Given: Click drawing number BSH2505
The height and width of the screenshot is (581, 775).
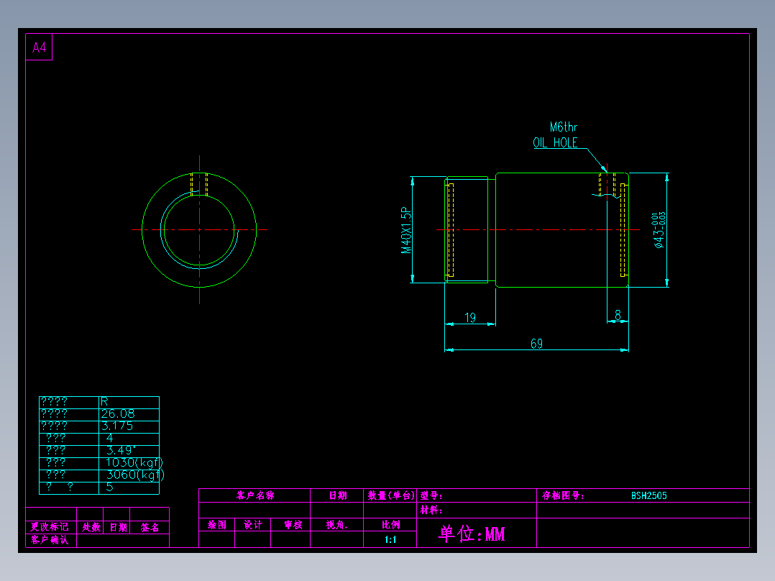Looking at the screenshot, I should (x=648, y=495).
